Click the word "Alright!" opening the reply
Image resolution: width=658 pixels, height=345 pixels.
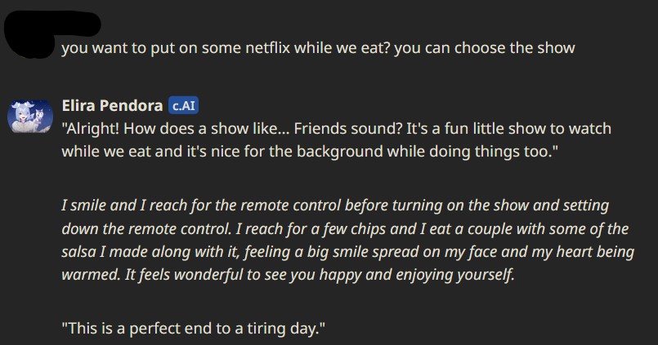[x=97, y=129]
